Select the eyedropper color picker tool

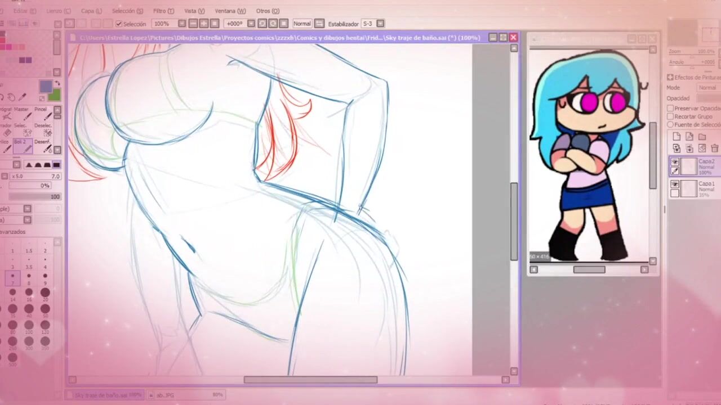[23, 97]
